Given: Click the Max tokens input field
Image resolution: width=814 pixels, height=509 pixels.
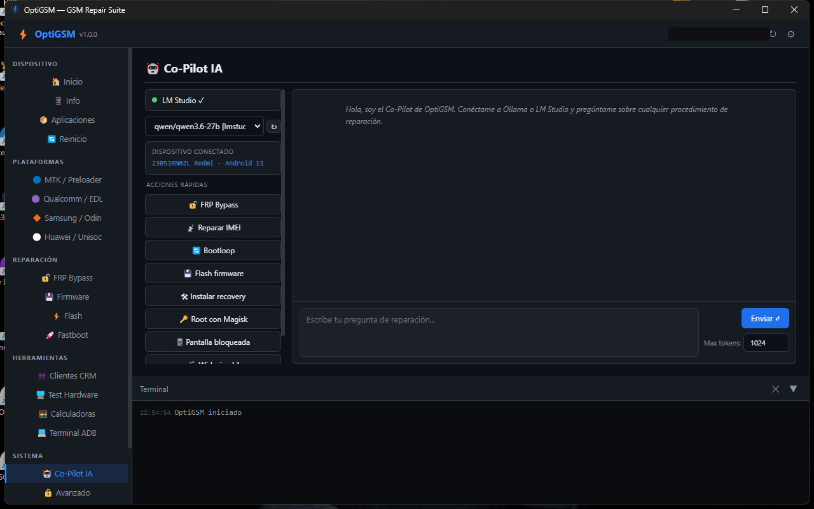Looking at the screenshot, I should click(766, 343).
